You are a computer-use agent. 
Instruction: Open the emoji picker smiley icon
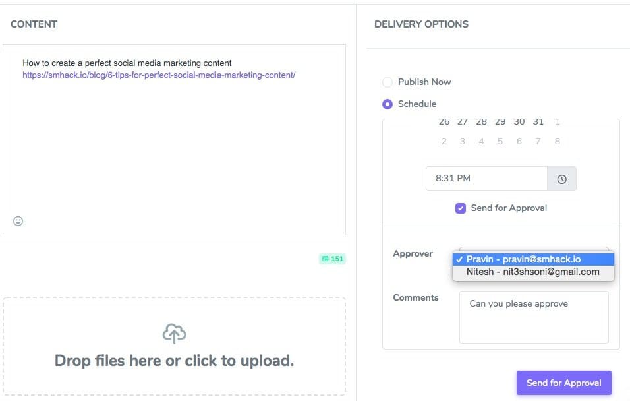18,221
